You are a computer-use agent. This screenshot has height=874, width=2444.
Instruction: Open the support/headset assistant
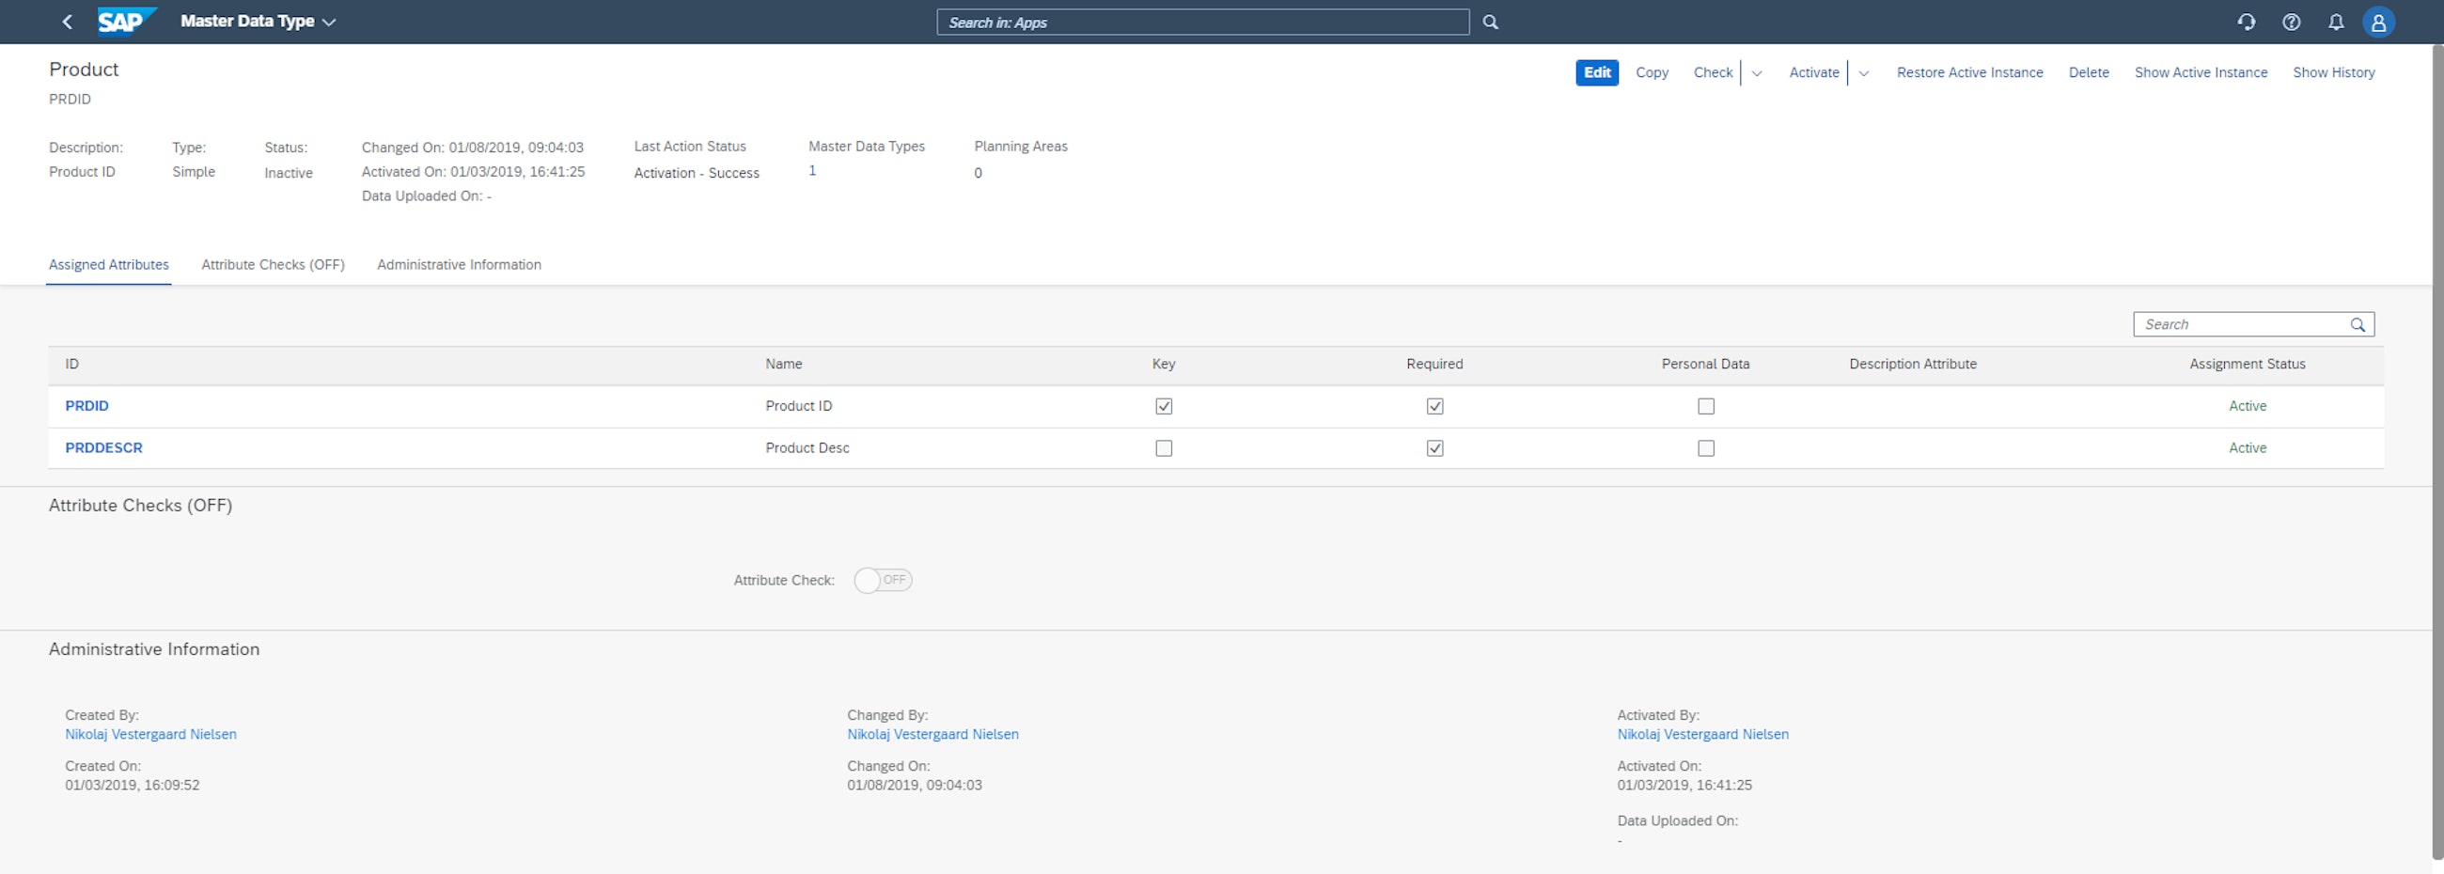tap(2247, 21)
